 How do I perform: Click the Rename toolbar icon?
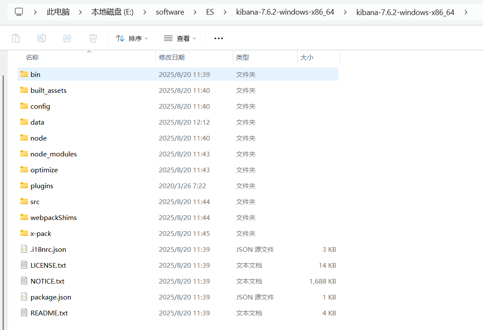(x=42, y=38)
